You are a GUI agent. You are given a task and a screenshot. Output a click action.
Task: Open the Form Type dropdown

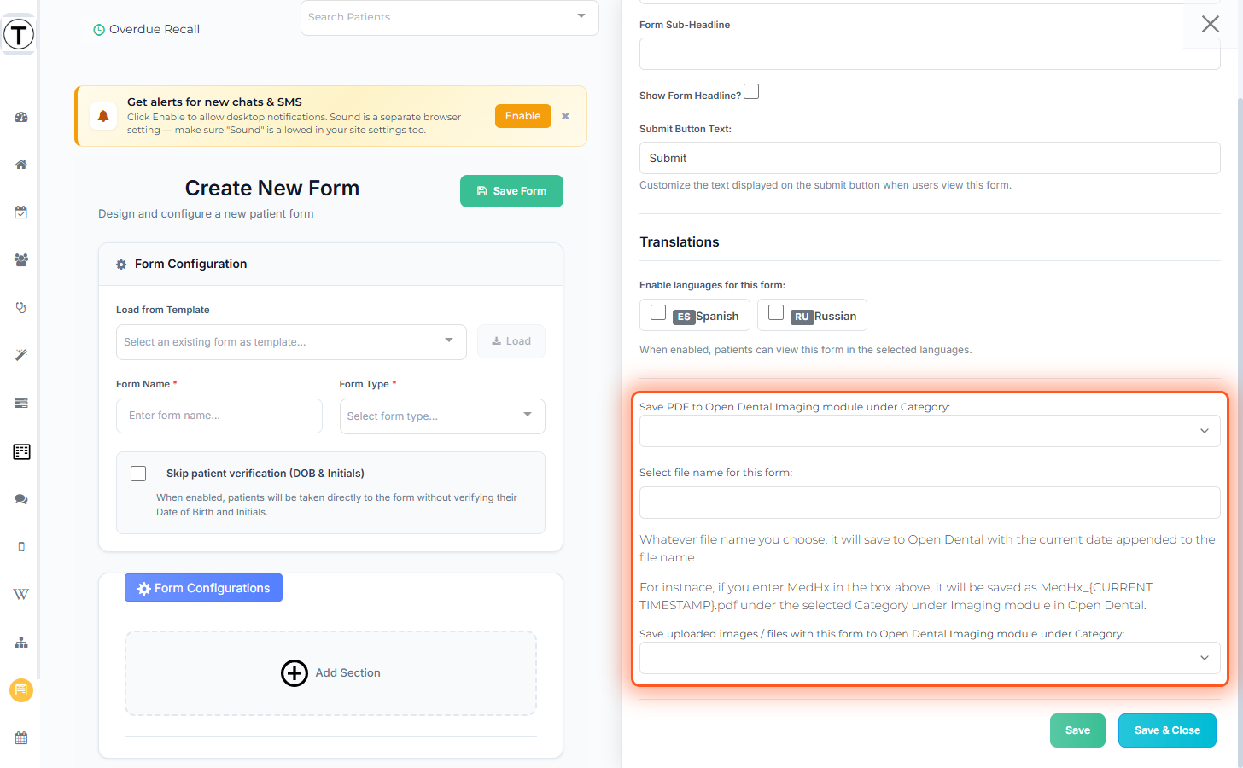click(x=442, y=416)
